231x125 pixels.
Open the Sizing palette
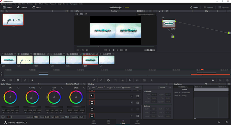point(137,80)
